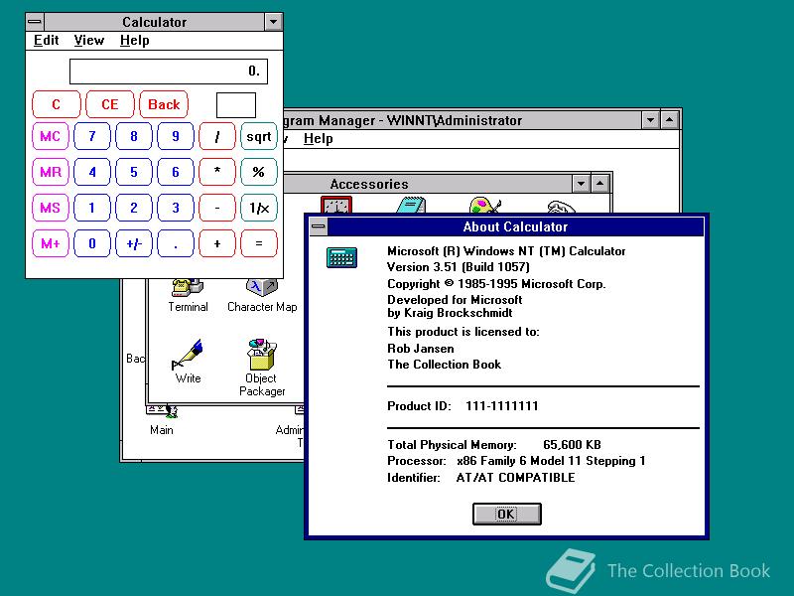The height and width of the screenshot is (596, 794).
Task: Click the 1 key on Calculator
Action: pos(92,208)
